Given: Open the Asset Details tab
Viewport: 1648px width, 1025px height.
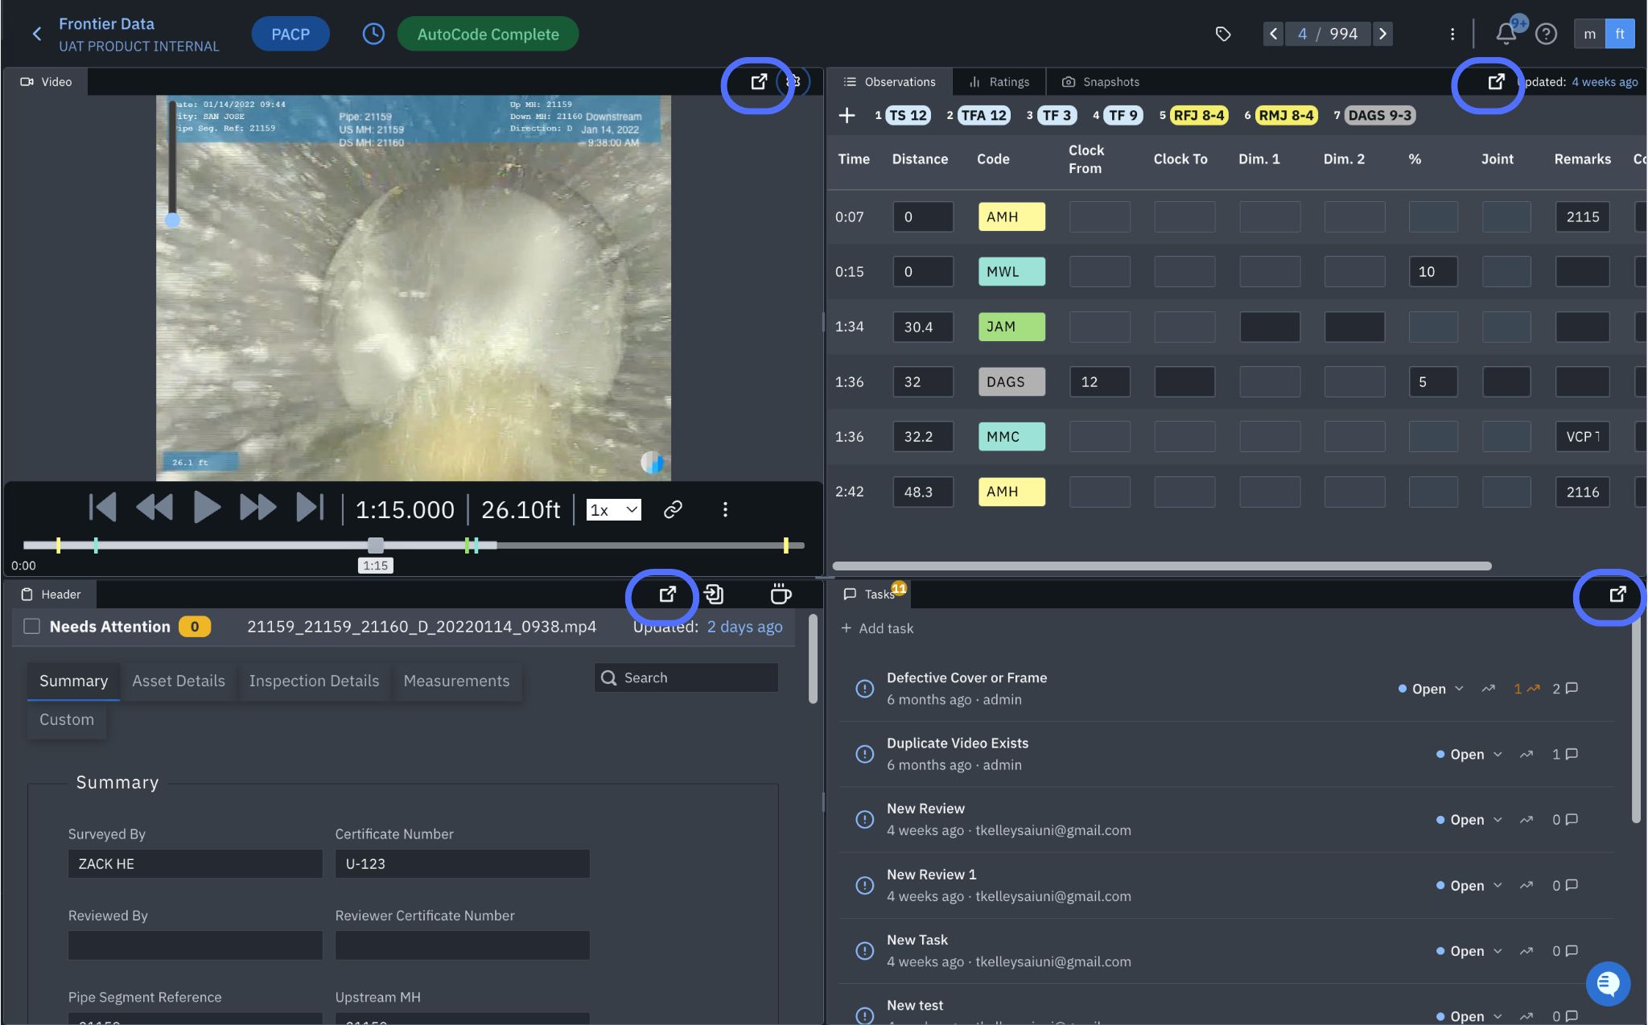Looking at the screenshot, I should [179, 681].
